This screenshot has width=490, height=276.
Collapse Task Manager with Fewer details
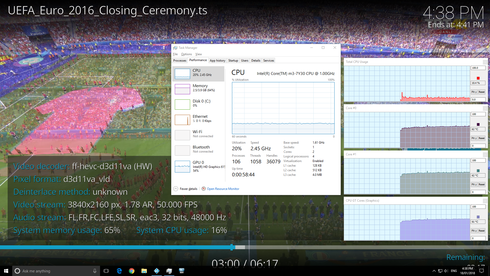click(186, 189)
